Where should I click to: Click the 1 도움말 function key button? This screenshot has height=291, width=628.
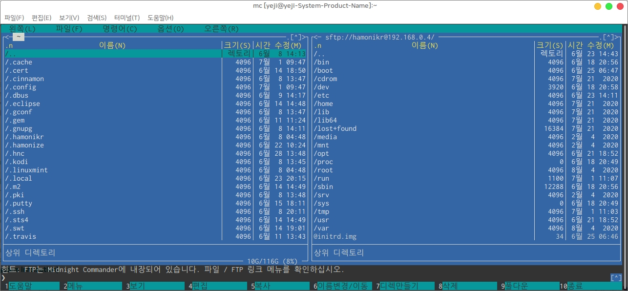click(20, 286)
